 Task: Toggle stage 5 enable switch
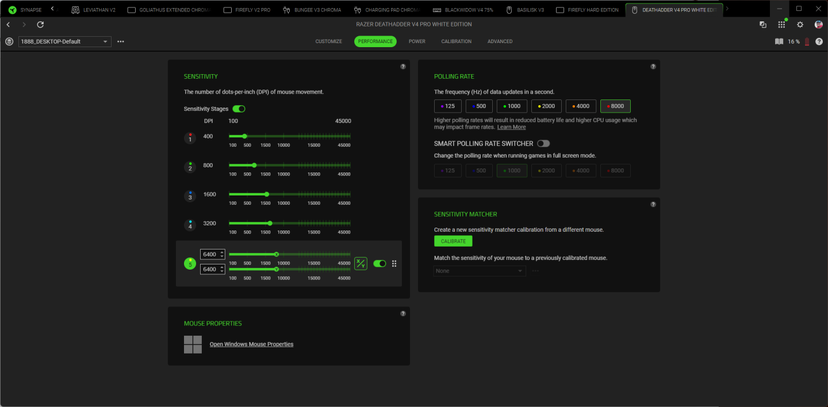click(379, 263)
